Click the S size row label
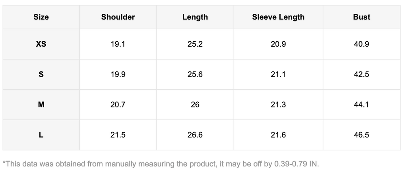The image size is (407, 170). click(x=41, y=74)
